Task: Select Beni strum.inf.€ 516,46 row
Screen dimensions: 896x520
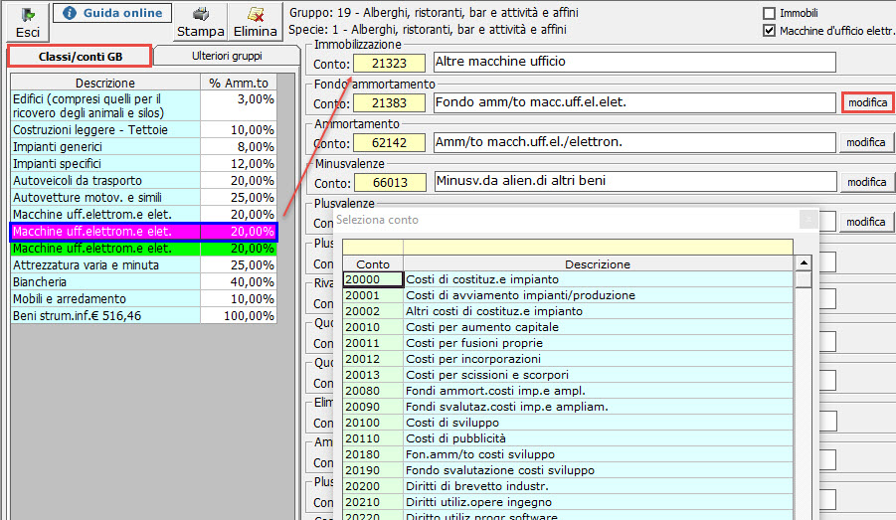Action: click(143, 316)
